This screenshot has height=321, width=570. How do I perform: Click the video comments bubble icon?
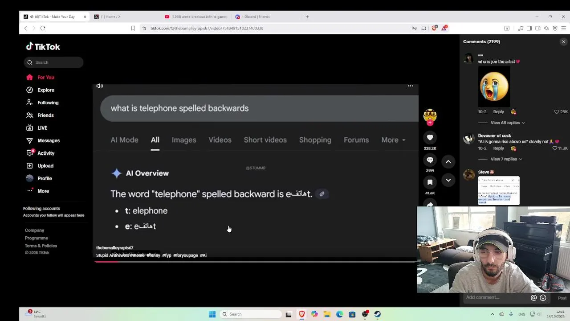(430, 160)
